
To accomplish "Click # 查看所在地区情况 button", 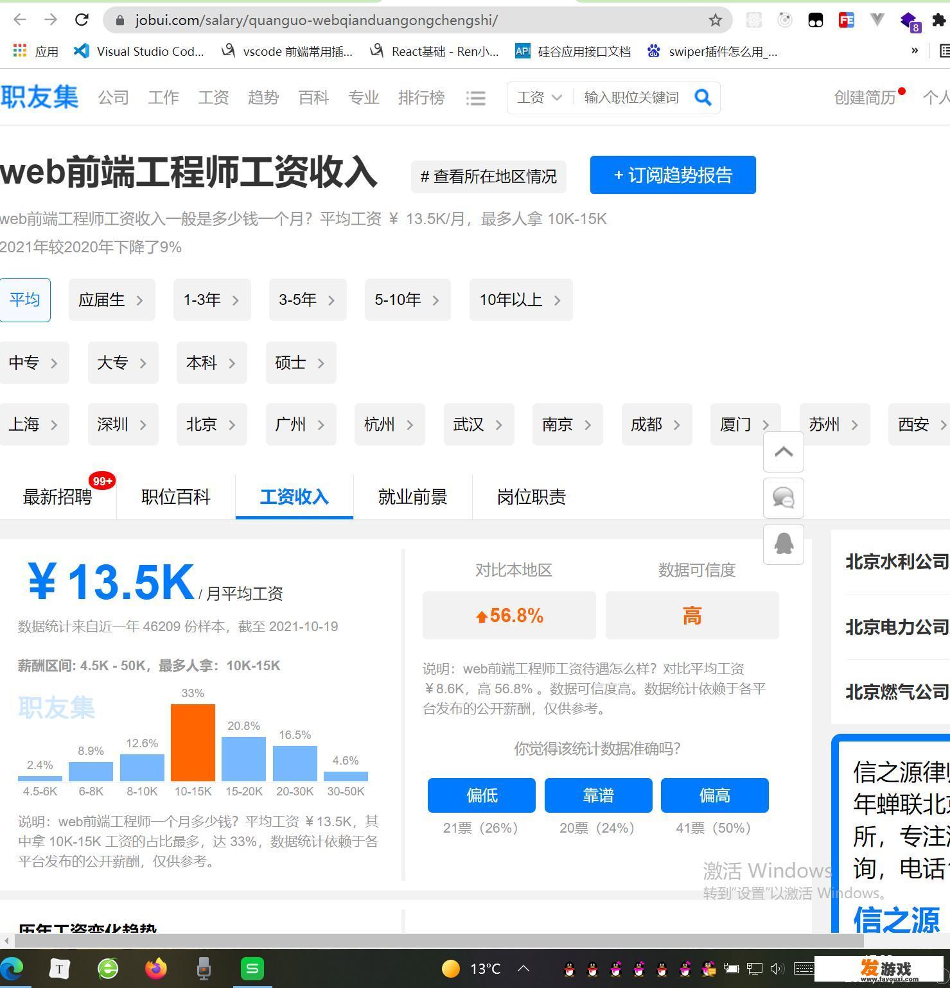I will click(x=489, y=177).
